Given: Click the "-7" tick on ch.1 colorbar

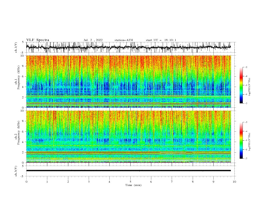Looking at the screenshot, I should [x=246, y=103].
